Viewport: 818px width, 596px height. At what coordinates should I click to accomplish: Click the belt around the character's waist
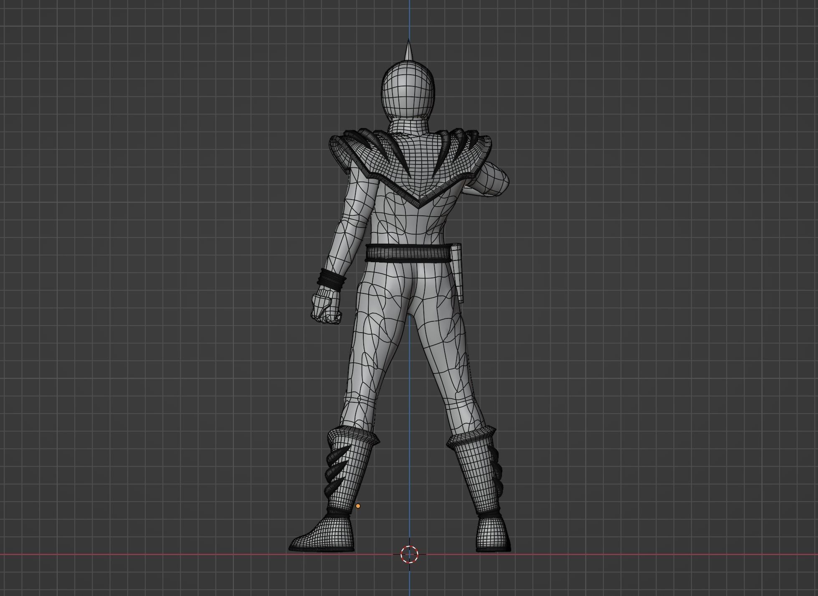409,253
